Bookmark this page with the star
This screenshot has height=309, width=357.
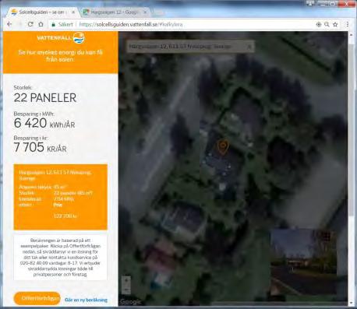coord(335,24)
